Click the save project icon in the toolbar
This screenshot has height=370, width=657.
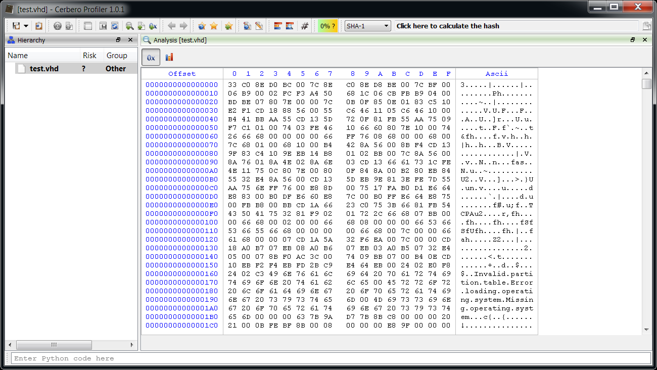(16, 26)
